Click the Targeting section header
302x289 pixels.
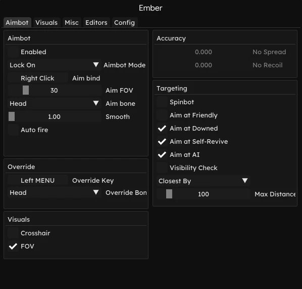point(172,89)
